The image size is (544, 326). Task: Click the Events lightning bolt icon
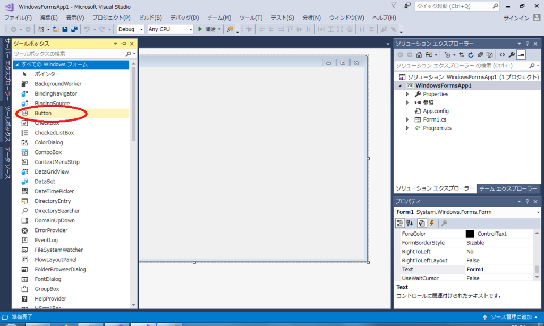pyautogui.click(x=432, y=224)
